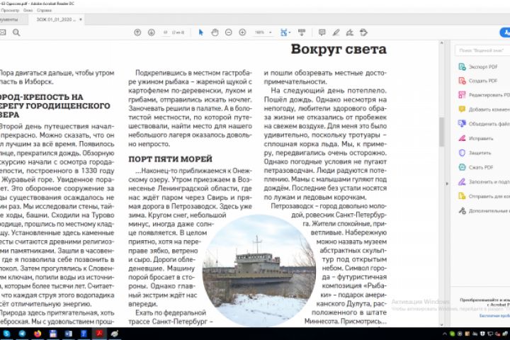Click the fit page view icon

[283, 33]
